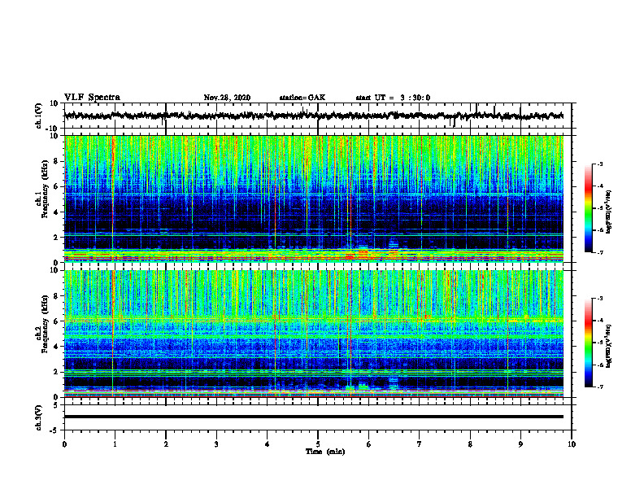Click the "ch.1(V)" waveform axis label

pyautogui.click(x=39, y=116)
